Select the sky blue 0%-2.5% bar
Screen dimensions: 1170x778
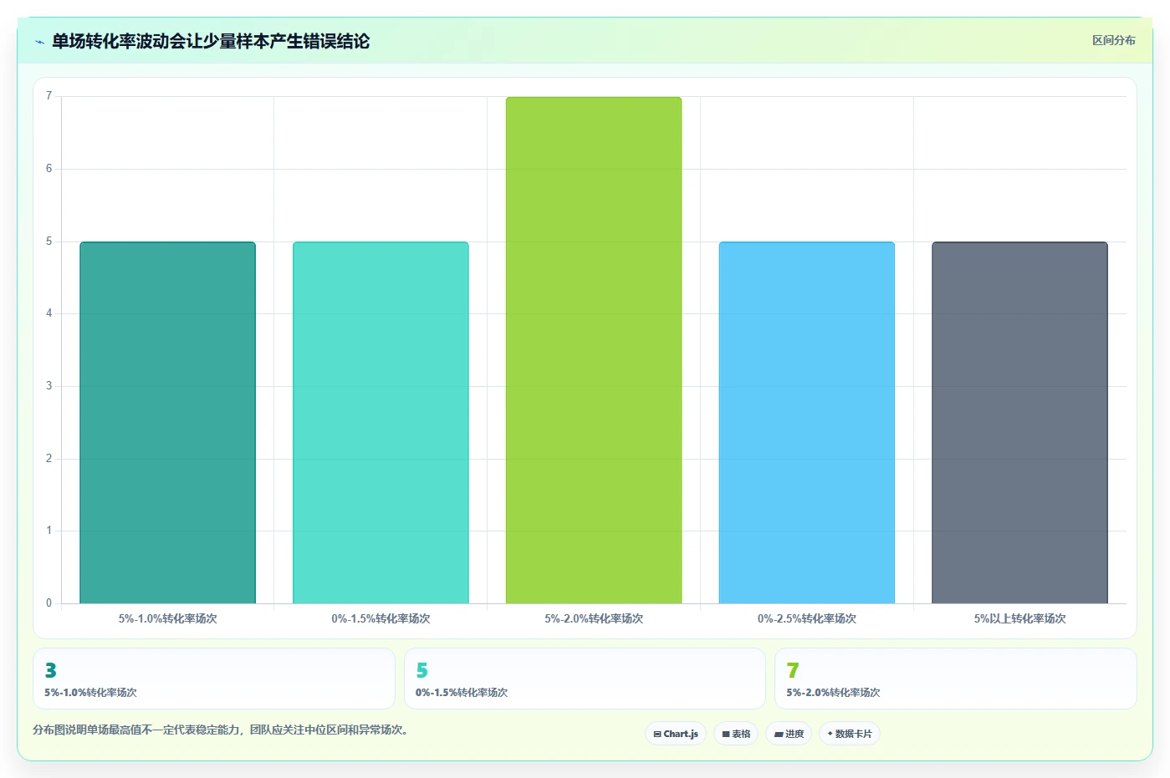coord(807,423)
